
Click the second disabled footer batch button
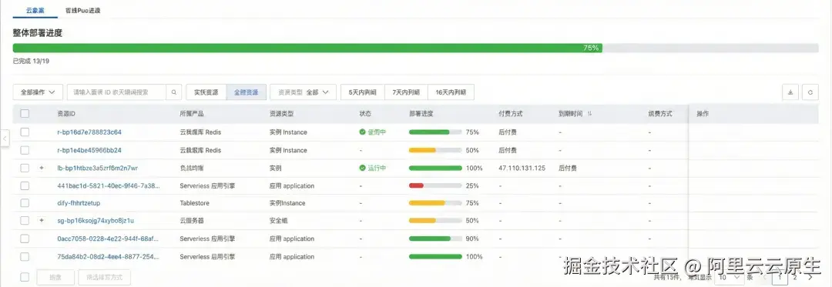pyautogui.click(x=104, y=277)
